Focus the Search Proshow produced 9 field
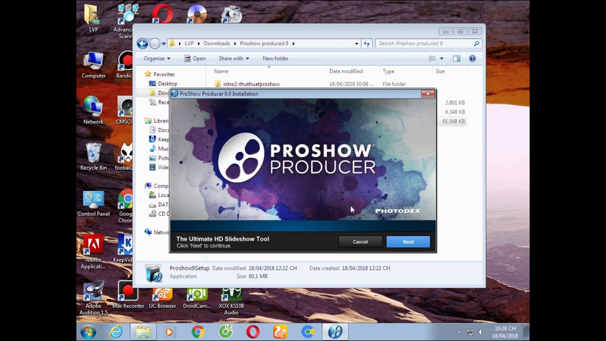Viewport: 606px width, 341px height. [x=428, y=44]
